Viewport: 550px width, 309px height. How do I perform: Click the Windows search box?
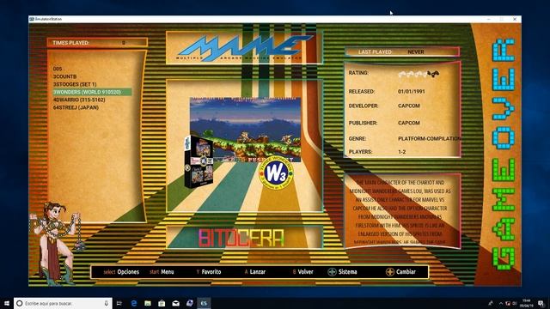tap(63, 303)
